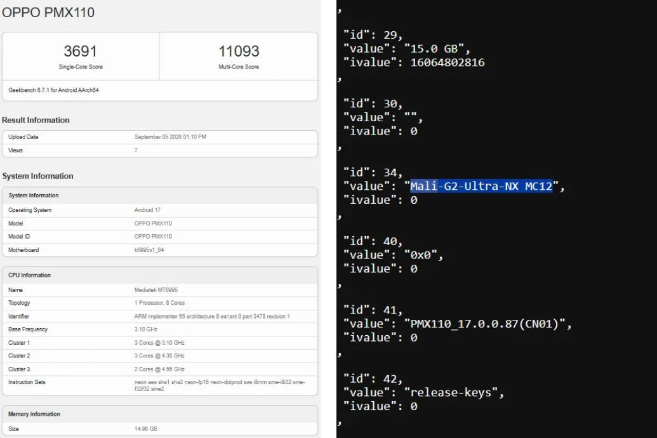The width and height of the screenshot is (657, 438).
Task: Select the PMX110_17.0.0.87(CN01) value string
Action: pos(484,324)
